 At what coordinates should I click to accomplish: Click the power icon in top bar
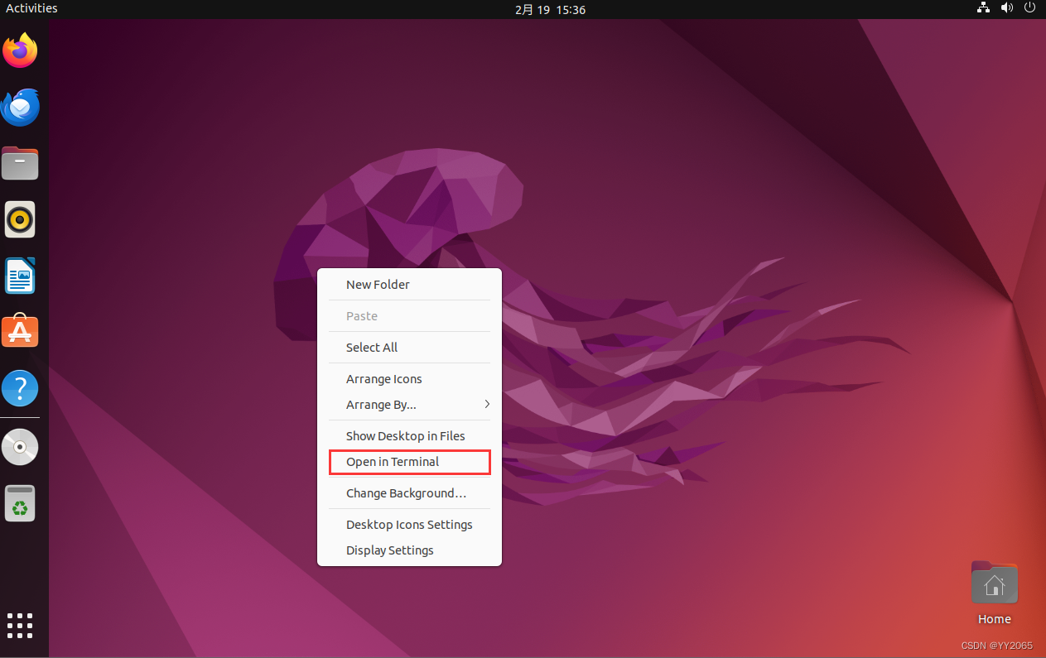(x=1030, y=8)
